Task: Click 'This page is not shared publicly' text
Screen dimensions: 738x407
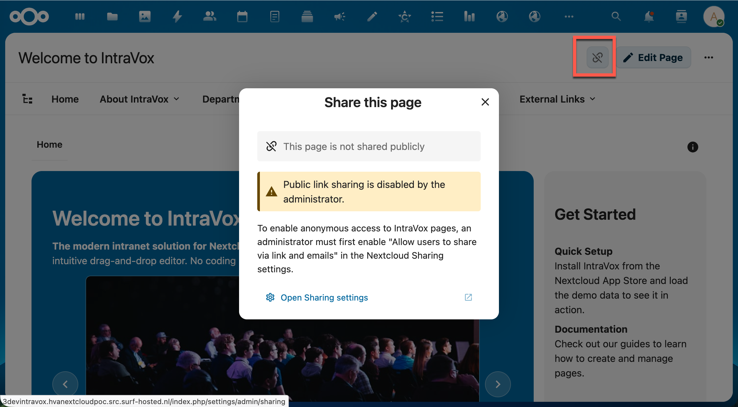Action: pyautogui.click(x=354, y=146)
